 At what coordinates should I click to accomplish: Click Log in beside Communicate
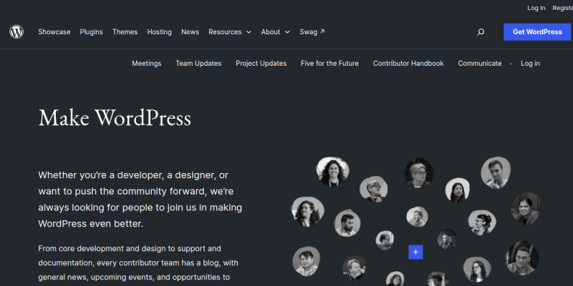coord(530,64)
